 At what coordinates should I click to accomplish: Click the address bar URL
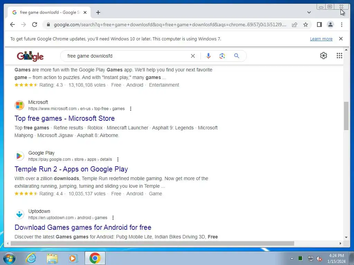pyautogui.click(x=170, y=24)
